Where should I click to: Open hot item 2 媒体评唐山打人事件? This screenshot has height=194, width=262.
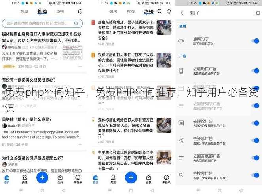coord(125,63)
